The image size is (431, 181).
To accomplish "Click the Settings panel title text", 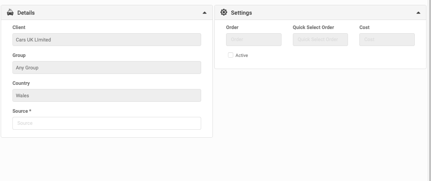I will [241, 13].
